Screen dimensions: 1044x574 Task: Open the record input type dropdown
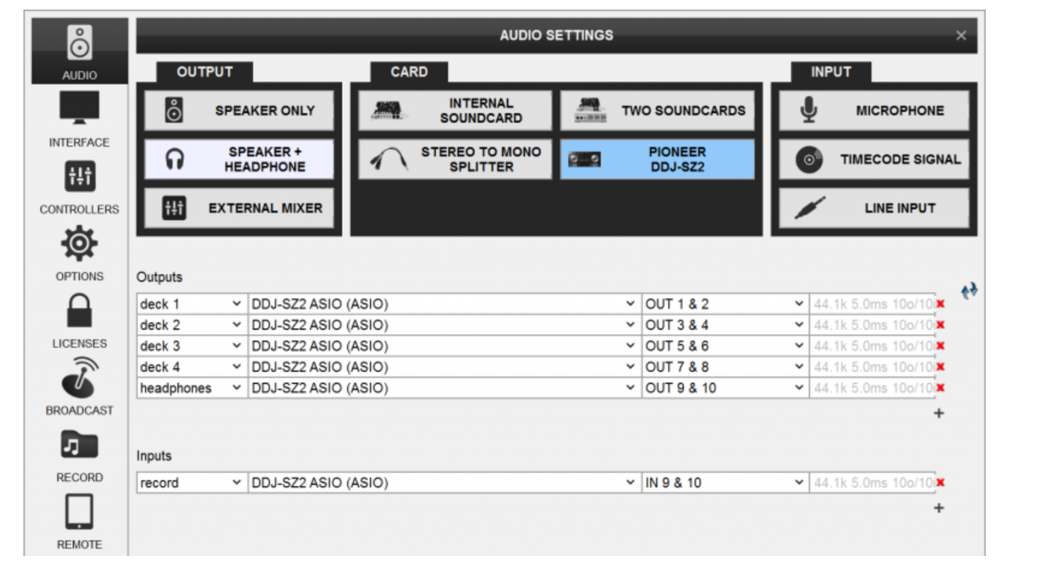192,483
